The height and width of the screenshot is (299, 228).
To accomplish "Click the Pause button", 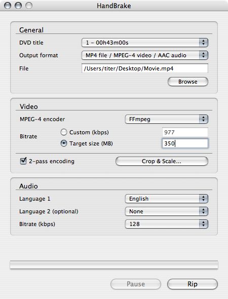I will pos(136,284).
